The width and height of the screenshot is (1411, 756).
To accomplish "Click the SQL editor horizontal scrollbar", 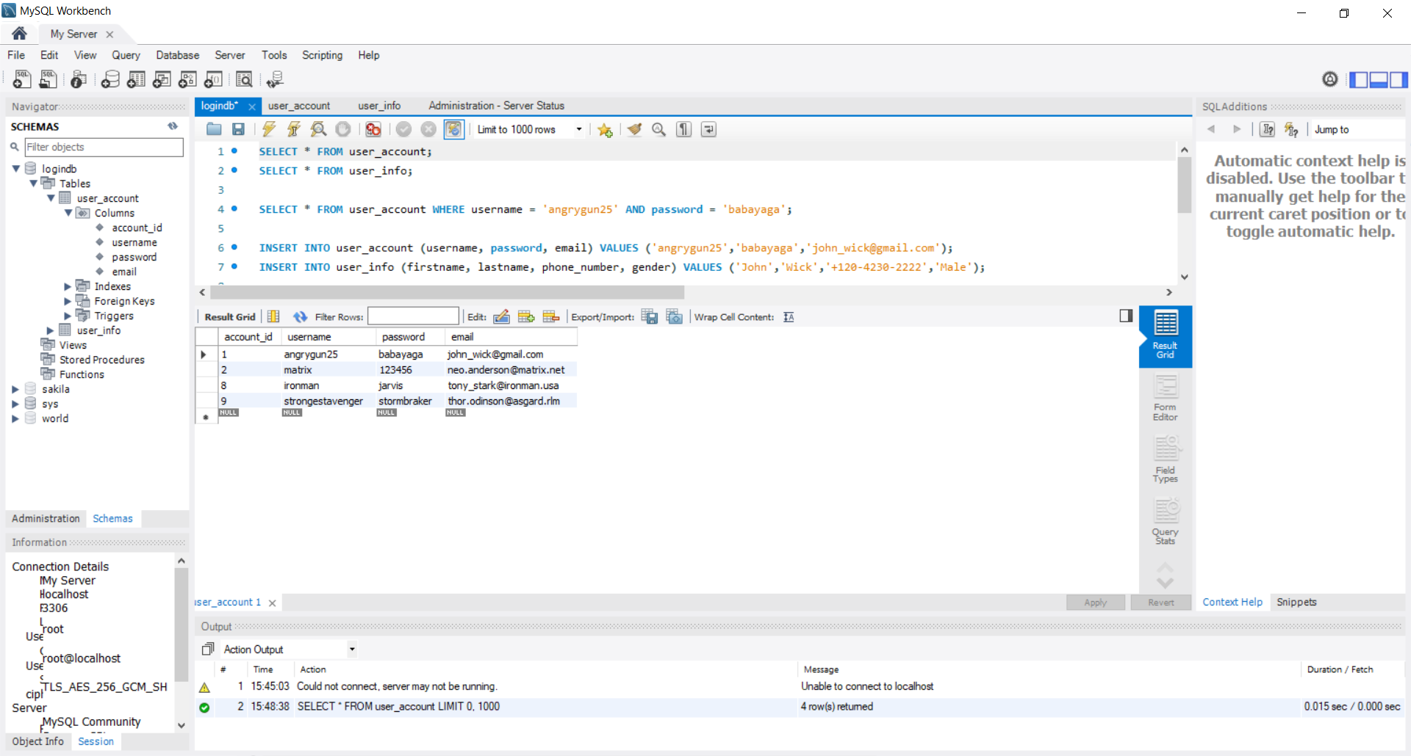I will click(x=447, y=292).
